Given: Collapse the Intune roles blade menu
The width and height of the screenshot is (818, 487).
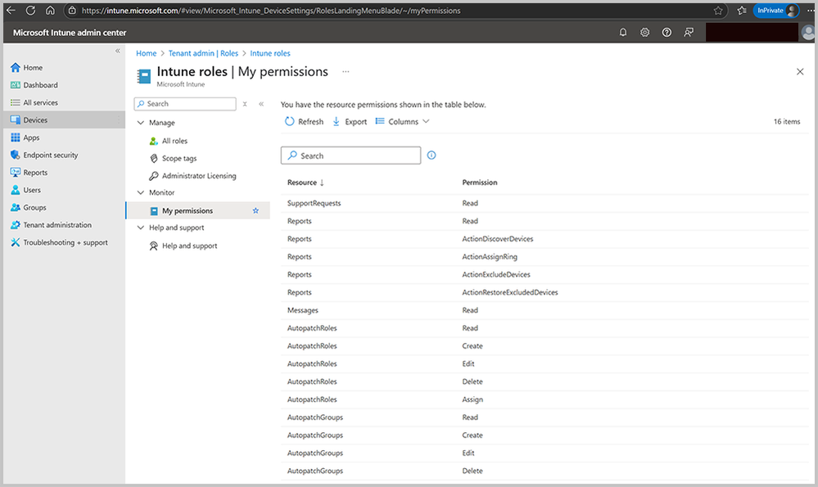Looking at the screenshot, I should [261, 104].
